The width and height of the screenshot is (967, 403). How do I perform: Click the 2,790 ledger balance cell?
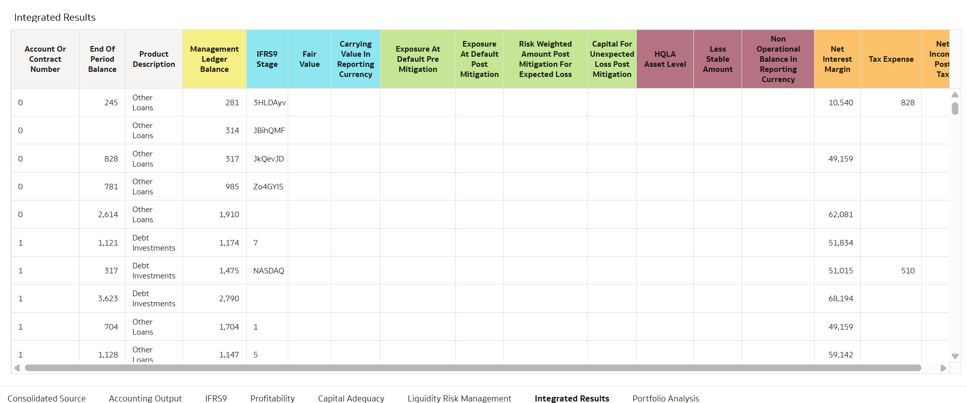(214, 299)
